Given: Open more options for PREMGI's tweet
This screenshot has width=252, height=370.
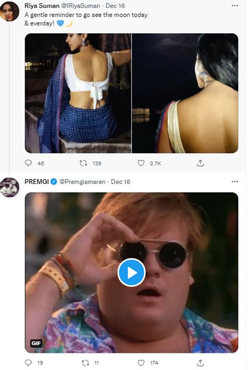Looking at the screenshot, I should coord(235,182).
